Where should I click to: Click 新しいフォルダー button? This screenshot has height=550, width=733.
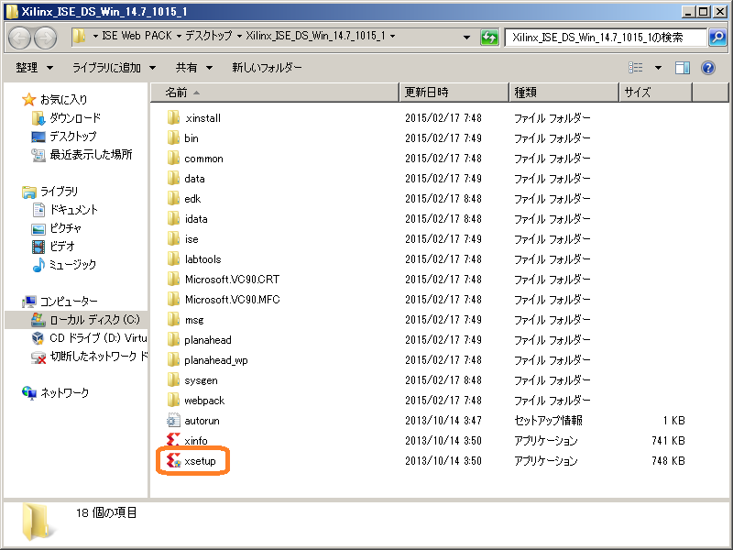(266, 68)
